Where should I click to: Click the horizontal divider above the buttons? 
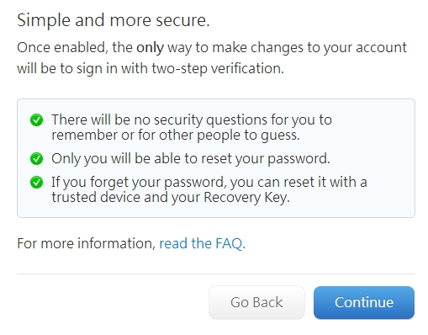215,274
